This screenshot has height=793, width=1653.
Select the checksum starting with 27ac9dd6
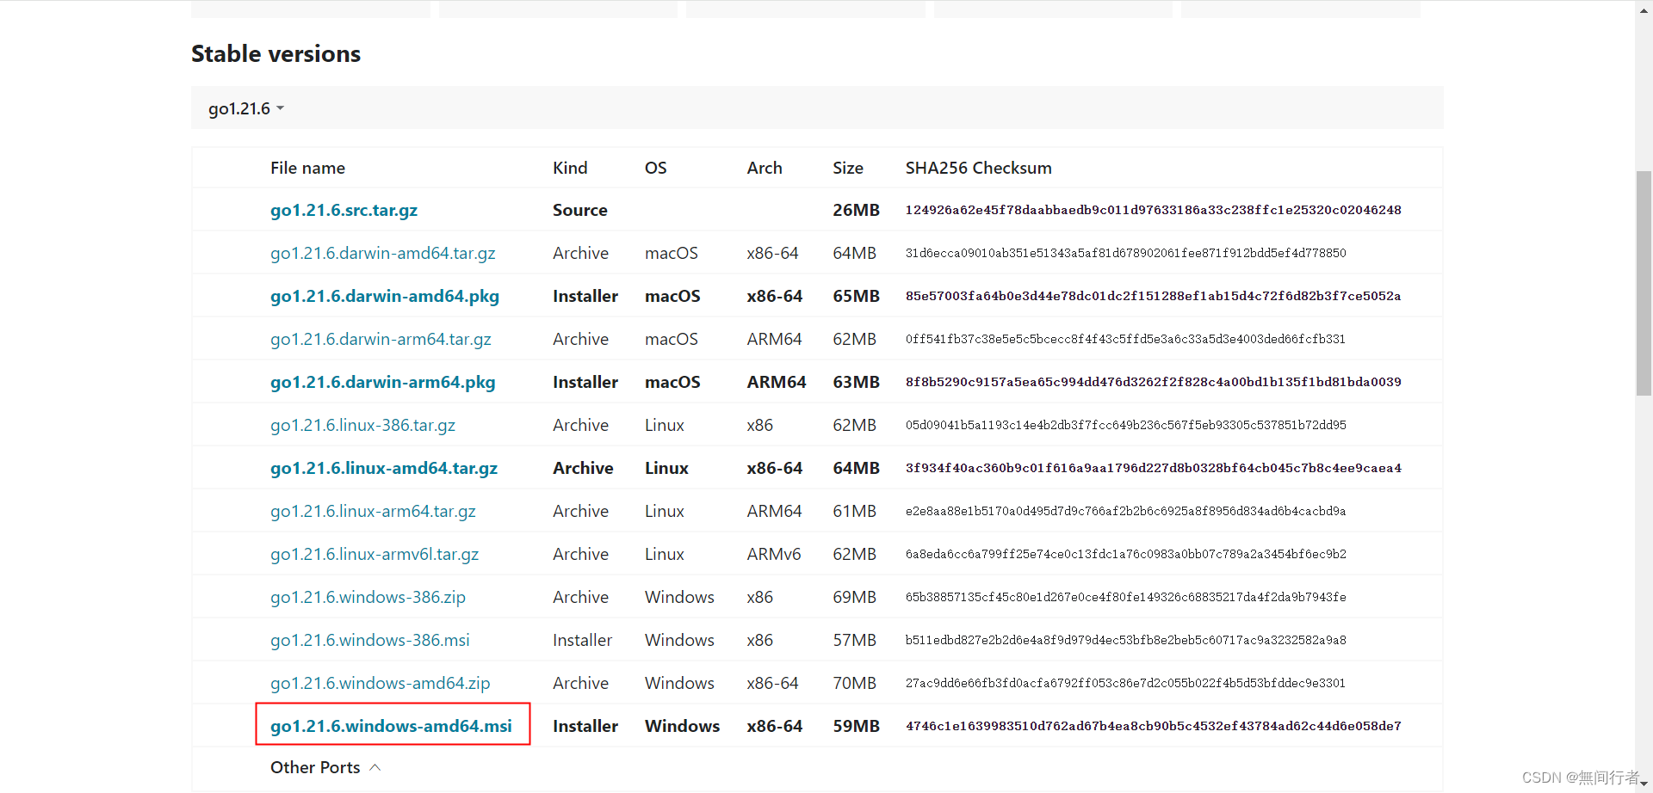point(1125,683)
